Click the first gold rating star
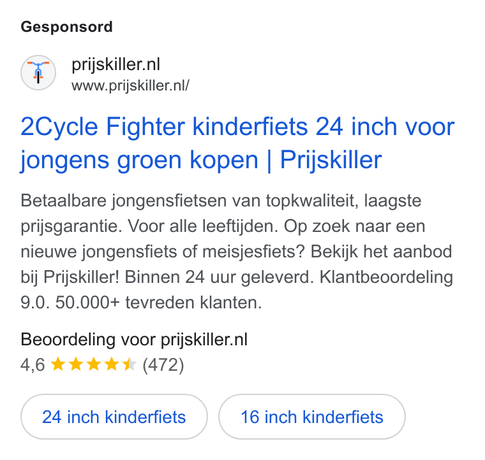 coord(57,364)
